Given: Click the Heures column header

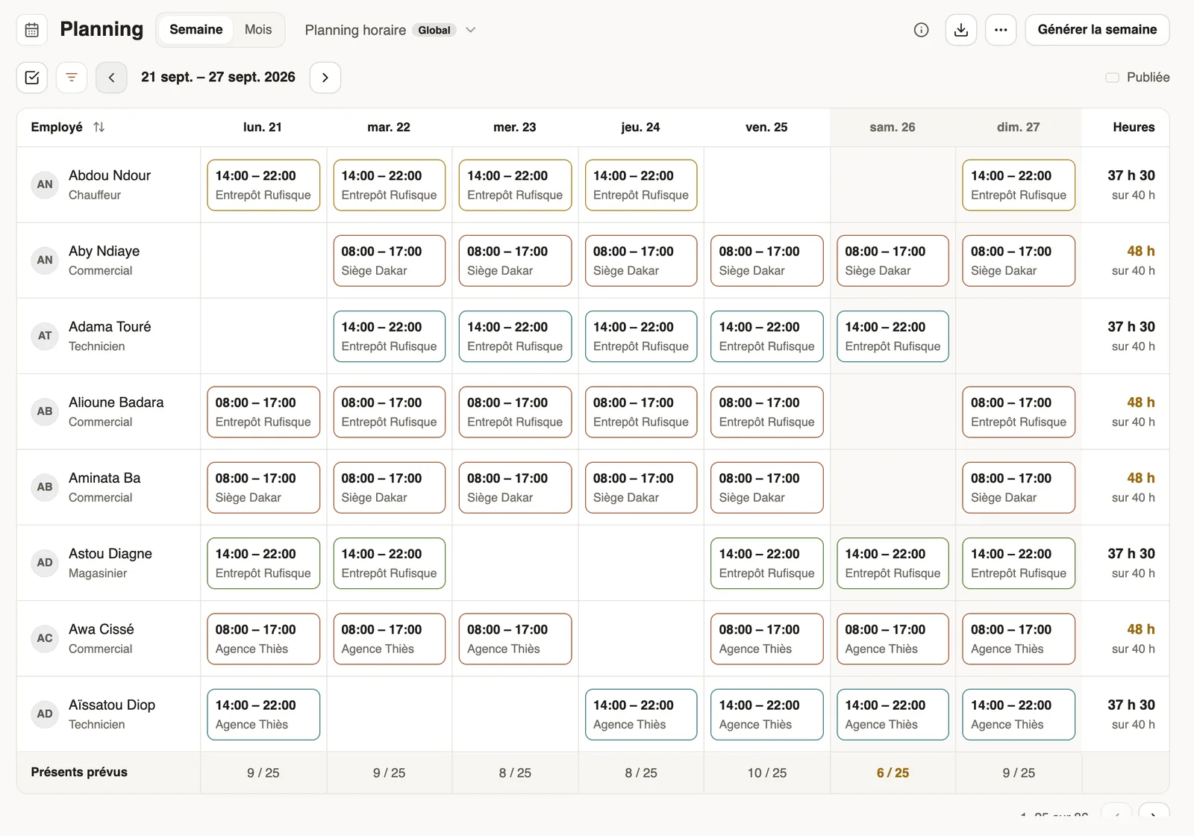Looking at the screenshot, I should click(x=1134, y=127).
